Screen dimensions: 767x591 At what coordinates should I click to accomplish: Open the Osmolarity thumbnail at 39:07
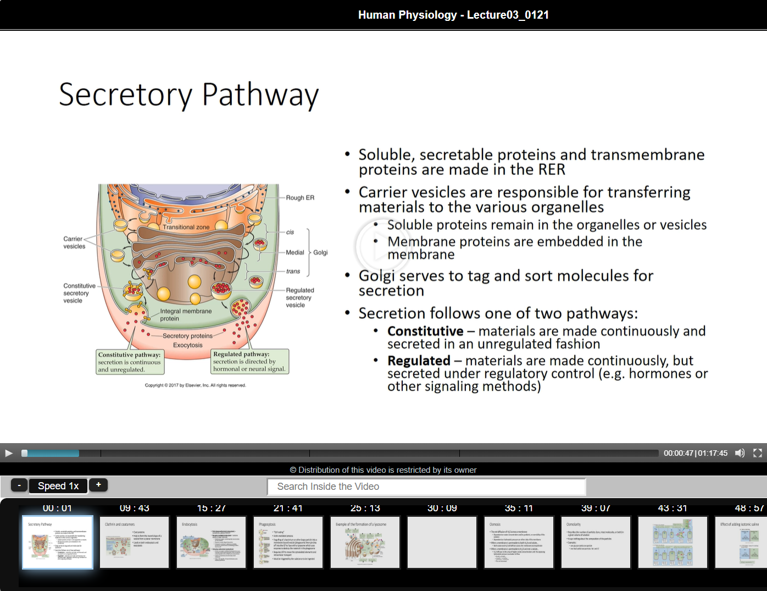pyautogui.click(x=596, y=542)
